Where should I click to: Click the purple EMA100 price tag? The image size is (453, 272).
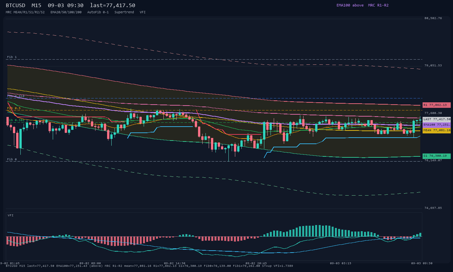tap(436, 125)
